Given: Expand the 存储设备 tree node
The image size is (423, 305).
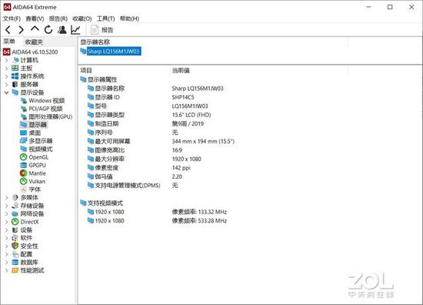Looking at the screenshot, I should point(7,206).
